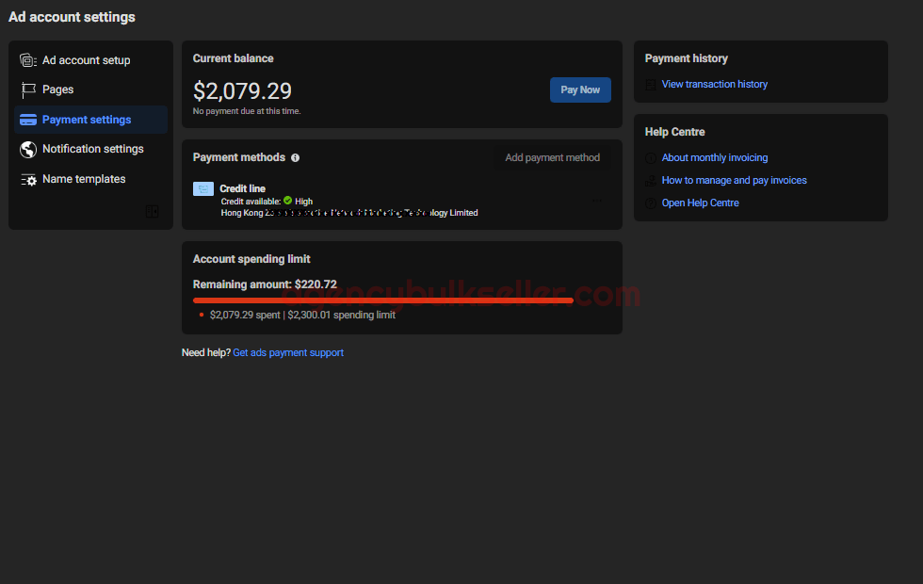Select Name templates in the sidebar
923x584 pixels.
point(84,179)
